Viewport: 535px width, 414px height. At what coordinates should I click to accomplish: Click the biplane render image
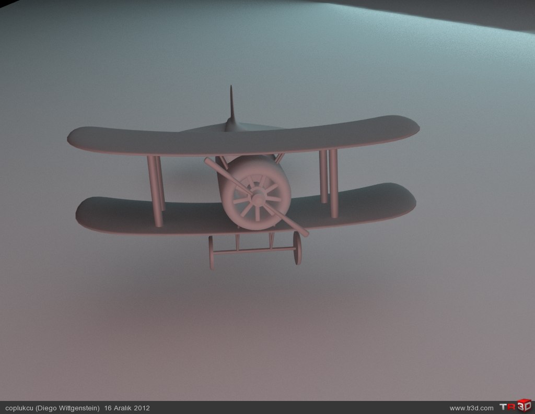(267, 200)
